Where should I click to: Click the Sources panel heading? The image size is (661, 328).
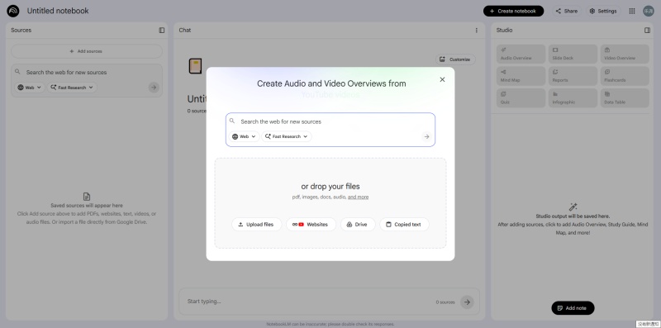21,31
